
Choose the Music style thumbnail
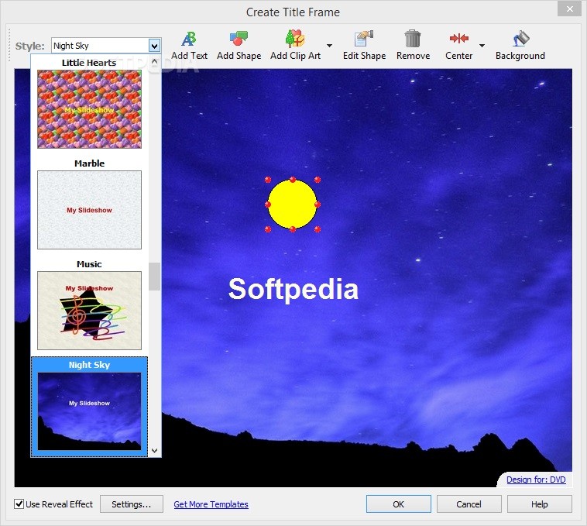pyautogui.click(x=90, y=311)
